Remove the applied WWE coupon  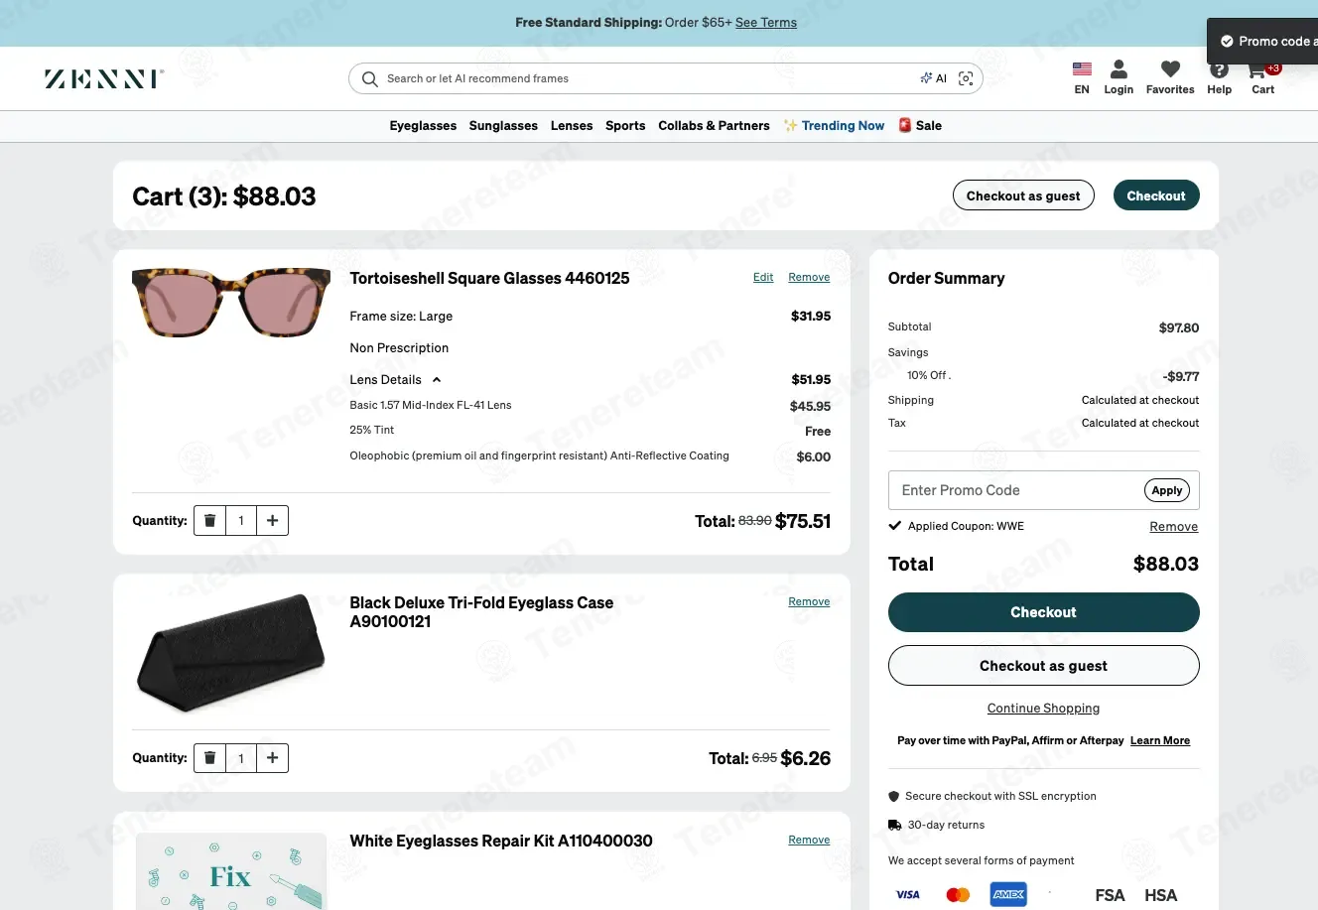tap(1174, 527)
